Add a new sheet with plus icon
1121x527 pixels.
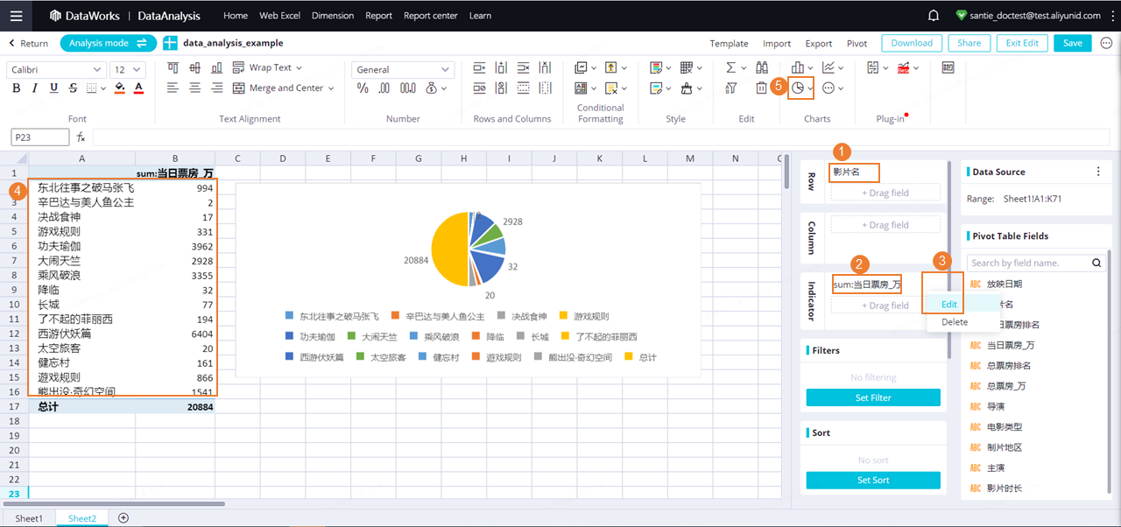(123, 518)
